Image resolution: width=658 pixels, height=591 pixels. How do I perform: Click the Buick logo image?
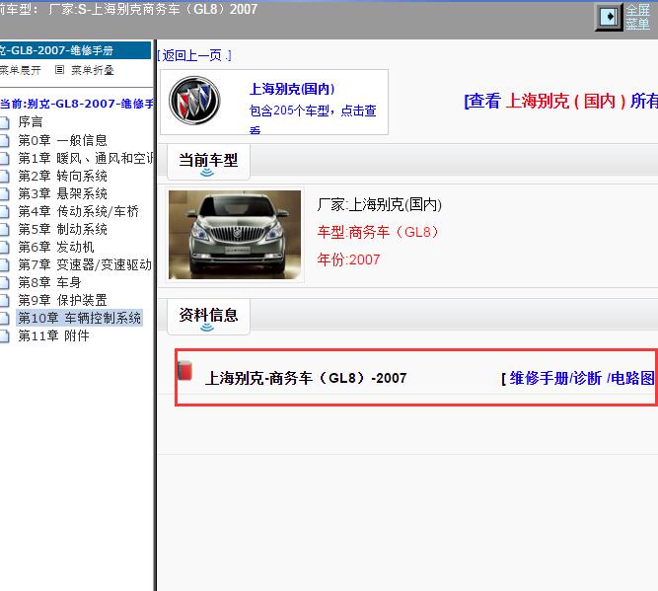194,101
